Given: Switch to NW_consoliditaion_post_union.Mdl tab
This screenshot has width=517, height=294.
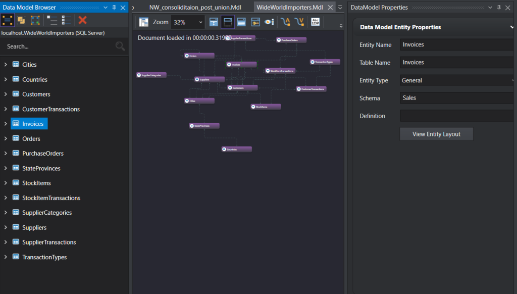Looking at the screenshot, I should pos(195,8).
